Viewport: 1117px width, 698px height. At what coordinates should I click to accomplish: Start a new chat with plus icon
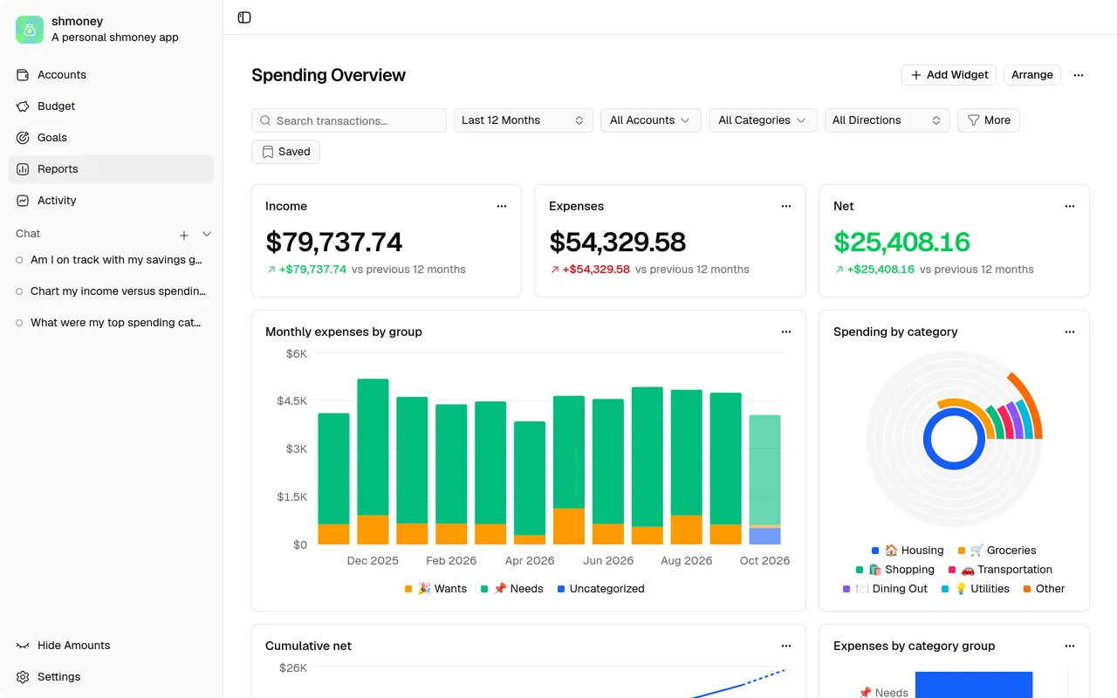click(x=184, y=235)
